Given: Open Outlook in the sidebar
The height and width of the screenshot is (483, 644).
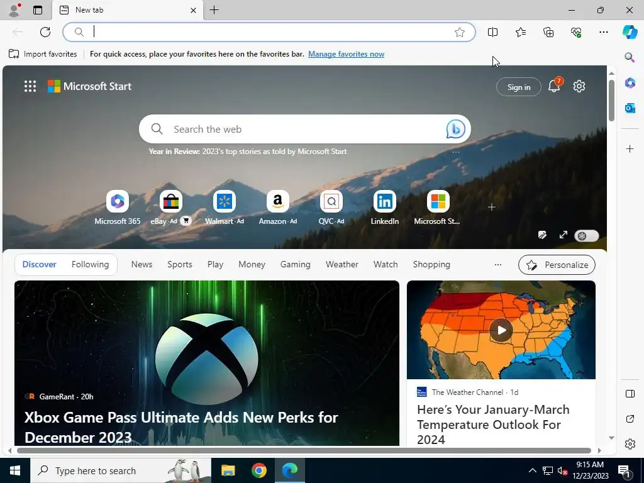Looking at the screenshot, I should 630,108.
